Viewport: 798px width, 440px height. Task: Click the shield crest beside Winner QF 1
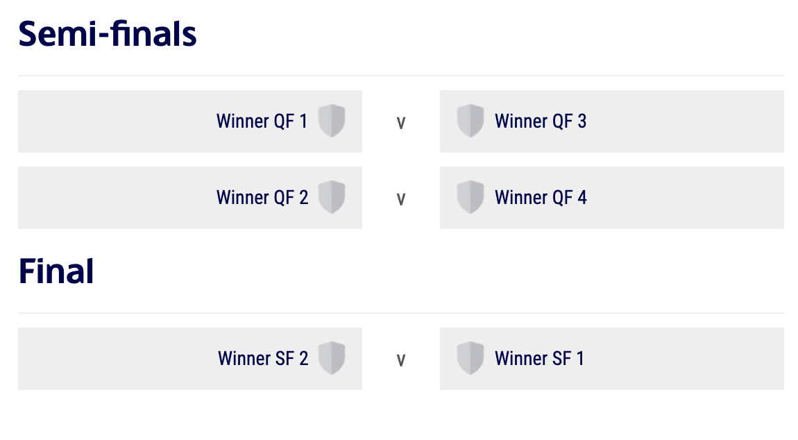(x=332, y=121)
